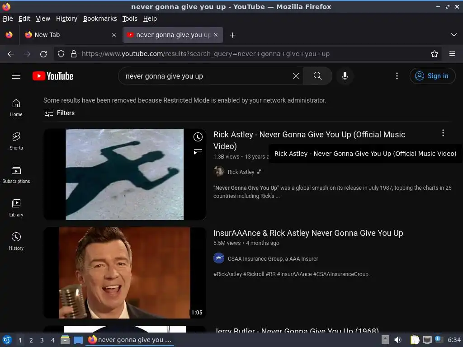Viewport: 463px width, 347px height.
Task: Click the clipboard tray icon
Action: [415, 340]
